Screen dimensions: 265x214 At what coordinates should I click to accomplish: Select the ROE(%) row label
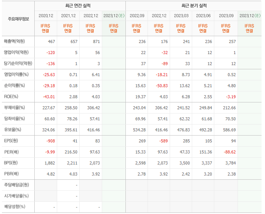tap(11, 97)
